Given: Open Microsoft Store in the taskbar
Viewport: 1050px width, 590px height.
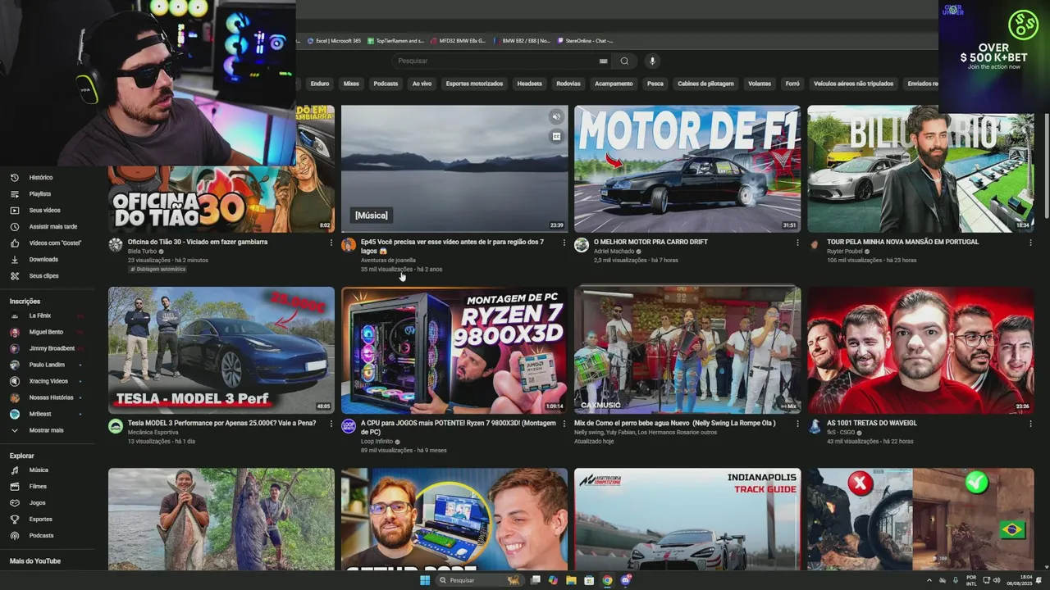Looking at the screenshot, I should [589, 580].
